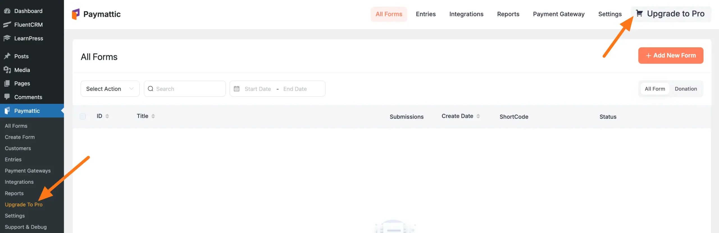Pick a Start Date in range field
The image size is (719, 233).
coord(258,89)
